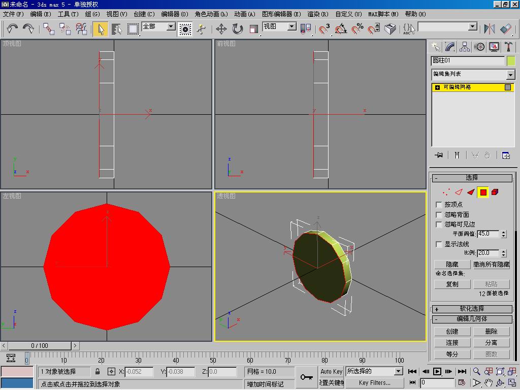
Task: Open the Utilities hammer panel tab
Action: coord(508,47)
